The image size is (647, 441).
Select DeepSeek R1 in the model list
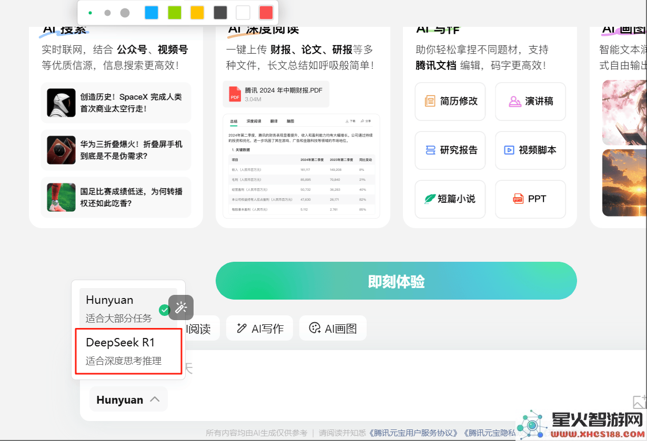pos(128,351)
